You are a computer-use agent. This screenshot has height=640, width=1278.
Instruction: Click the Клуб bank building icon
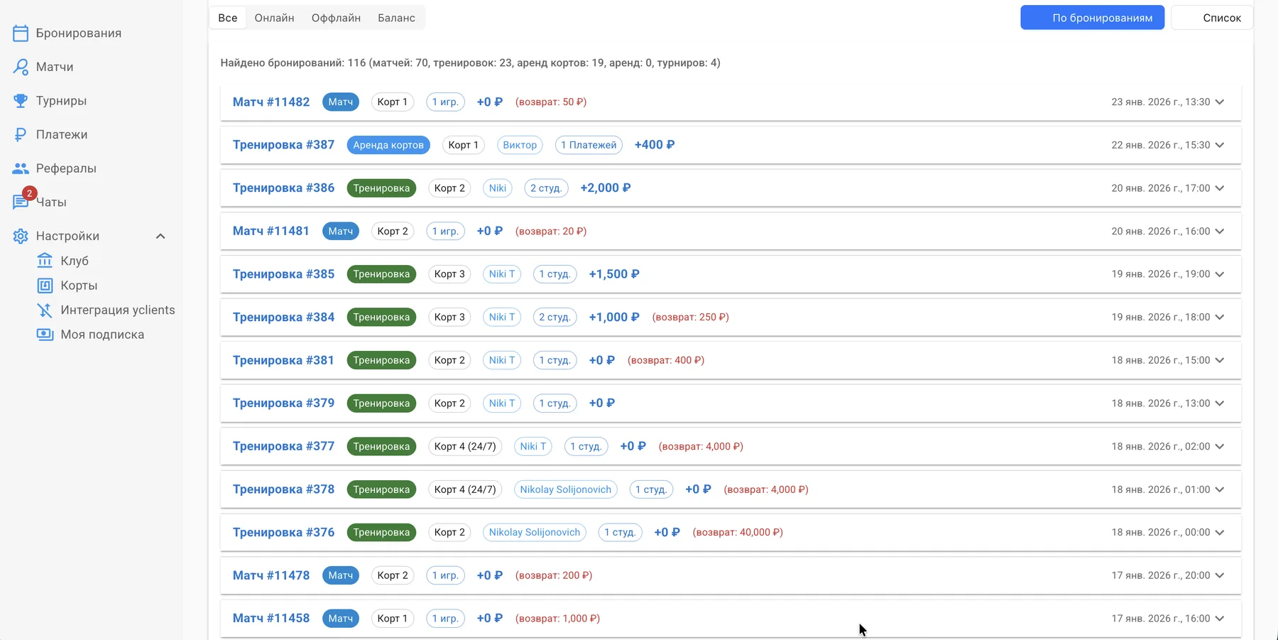45,261
